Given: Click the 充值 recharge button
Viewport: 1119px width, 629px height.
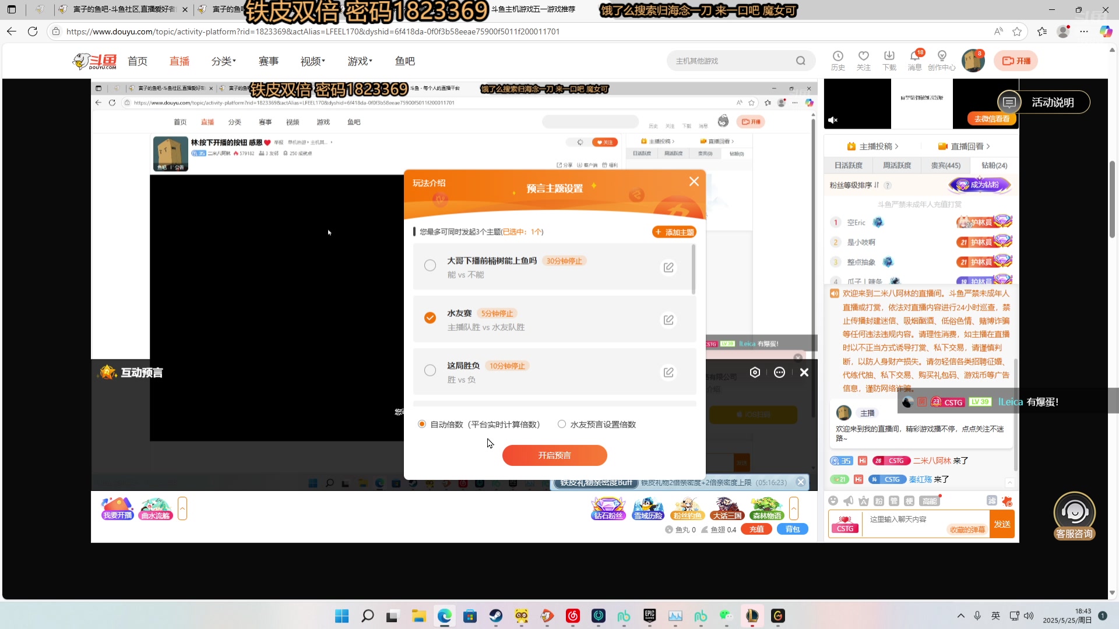Looking at the screenshot, I should (756, 529).
